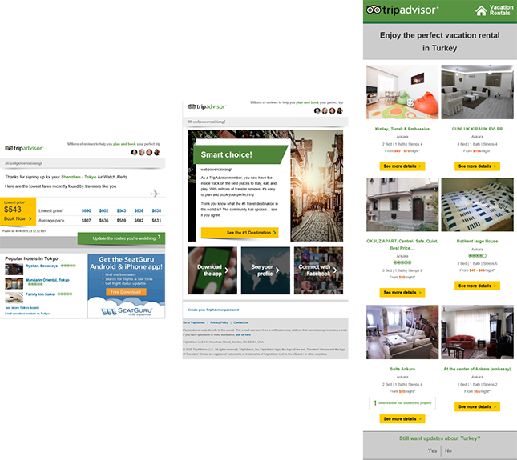Image resolution: width=517 pixels, height=460 pixels.
Task: Open See more details under OKSUZ APART listing
Action: 402,293
